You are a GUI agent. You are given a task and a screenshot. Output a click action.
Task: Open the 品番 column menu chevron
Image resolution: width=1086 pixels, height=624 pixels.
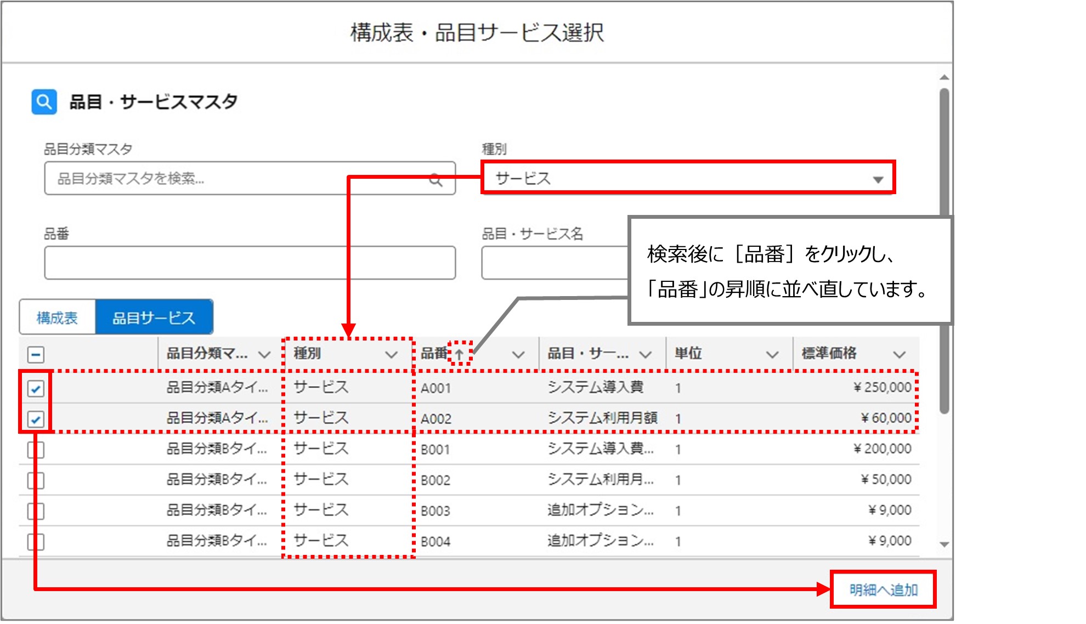tap(518, 355)
